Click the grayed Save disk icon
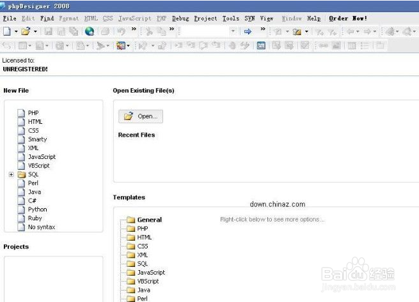This screenshot has width=419, height=302. (x=49, y=31)
